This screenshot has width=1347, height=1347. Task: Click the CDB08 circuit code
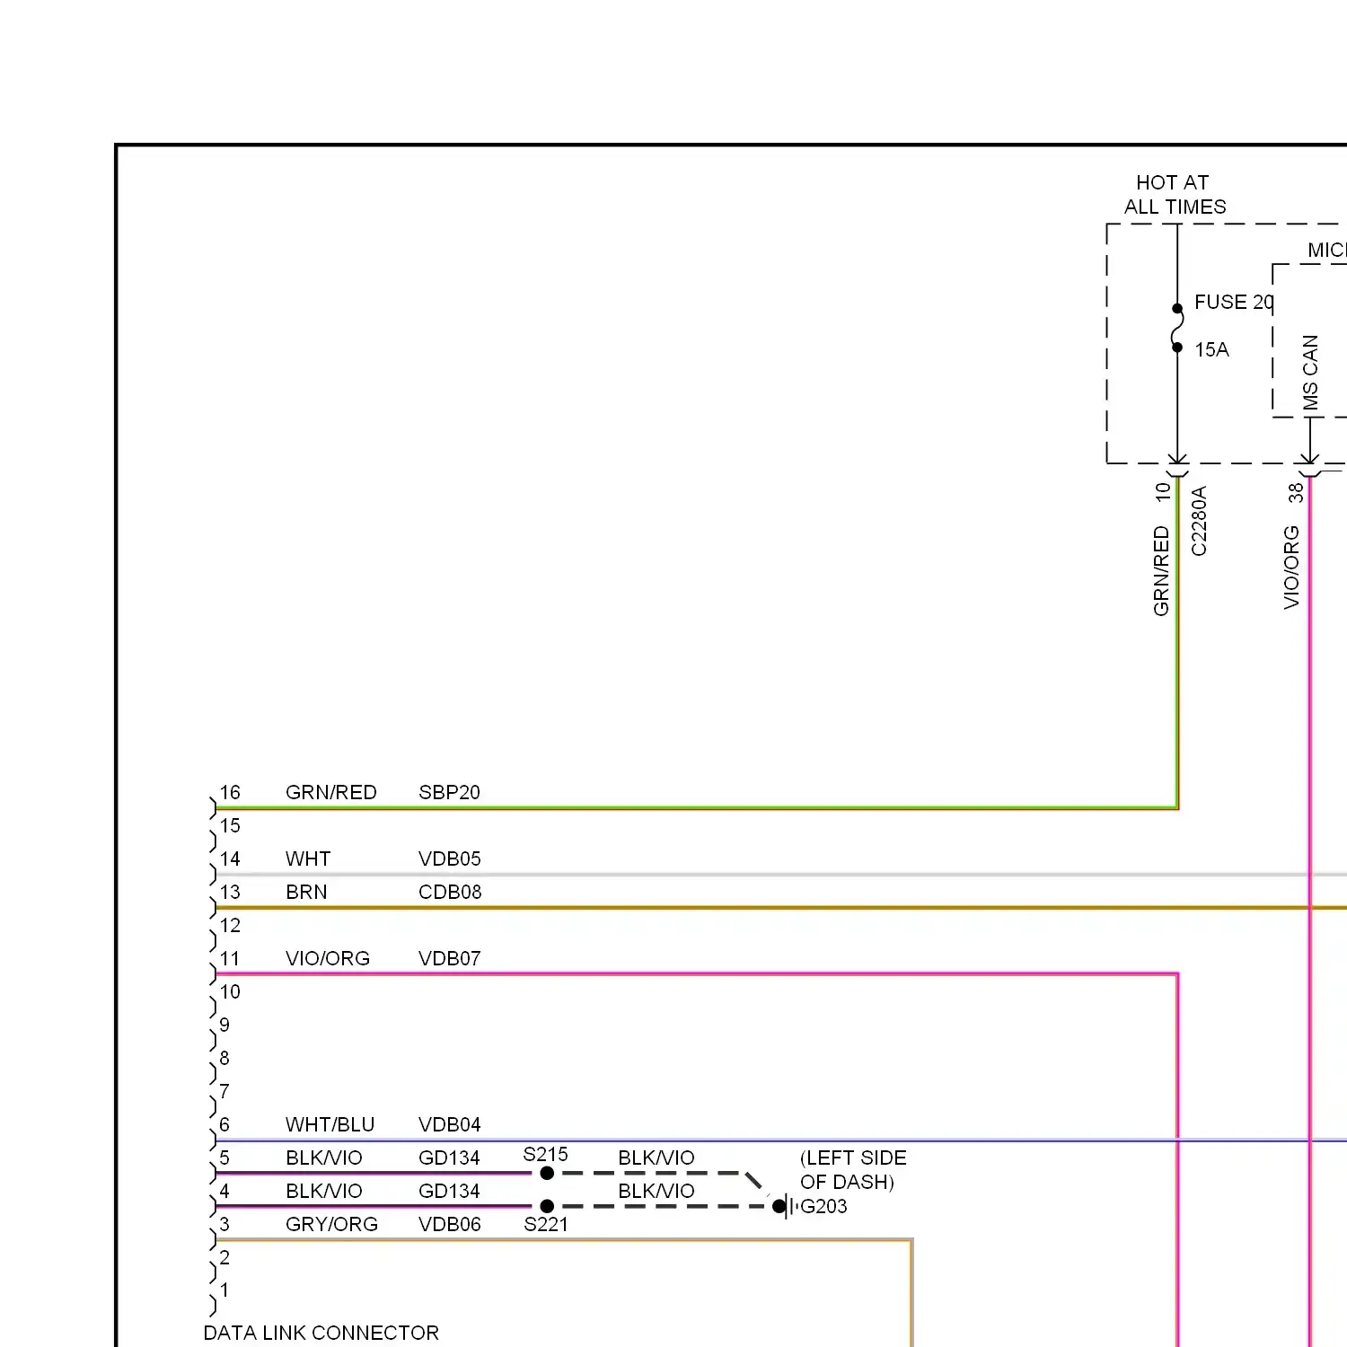point(450,893)
